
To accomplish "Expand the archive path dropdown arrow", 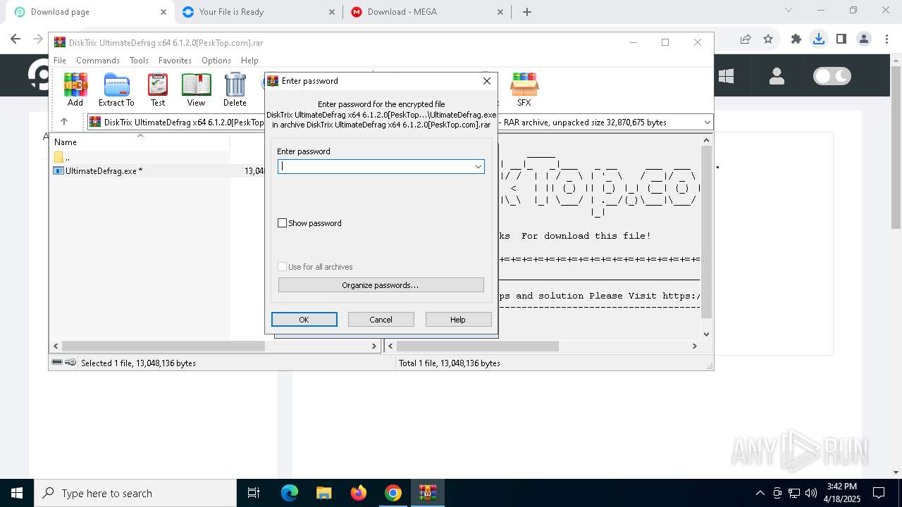I will 707,123.
